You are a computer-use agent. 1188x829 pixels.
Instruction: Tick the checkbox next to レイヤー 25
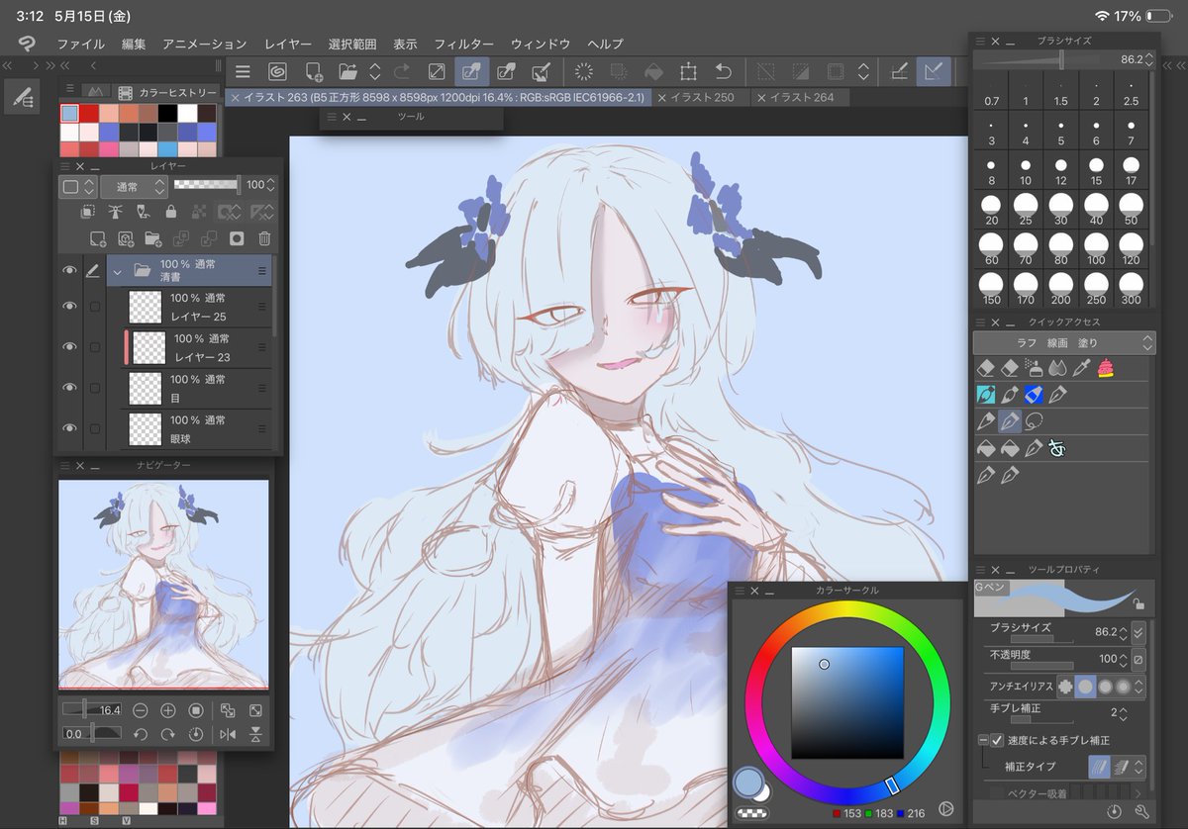click(95, 307)
